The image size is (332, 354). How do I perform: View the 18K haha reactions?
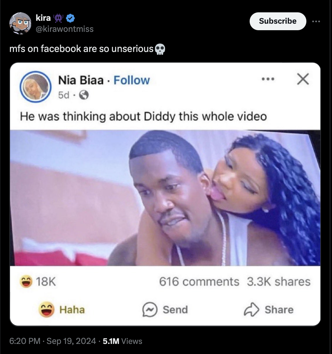pos(38,282)
